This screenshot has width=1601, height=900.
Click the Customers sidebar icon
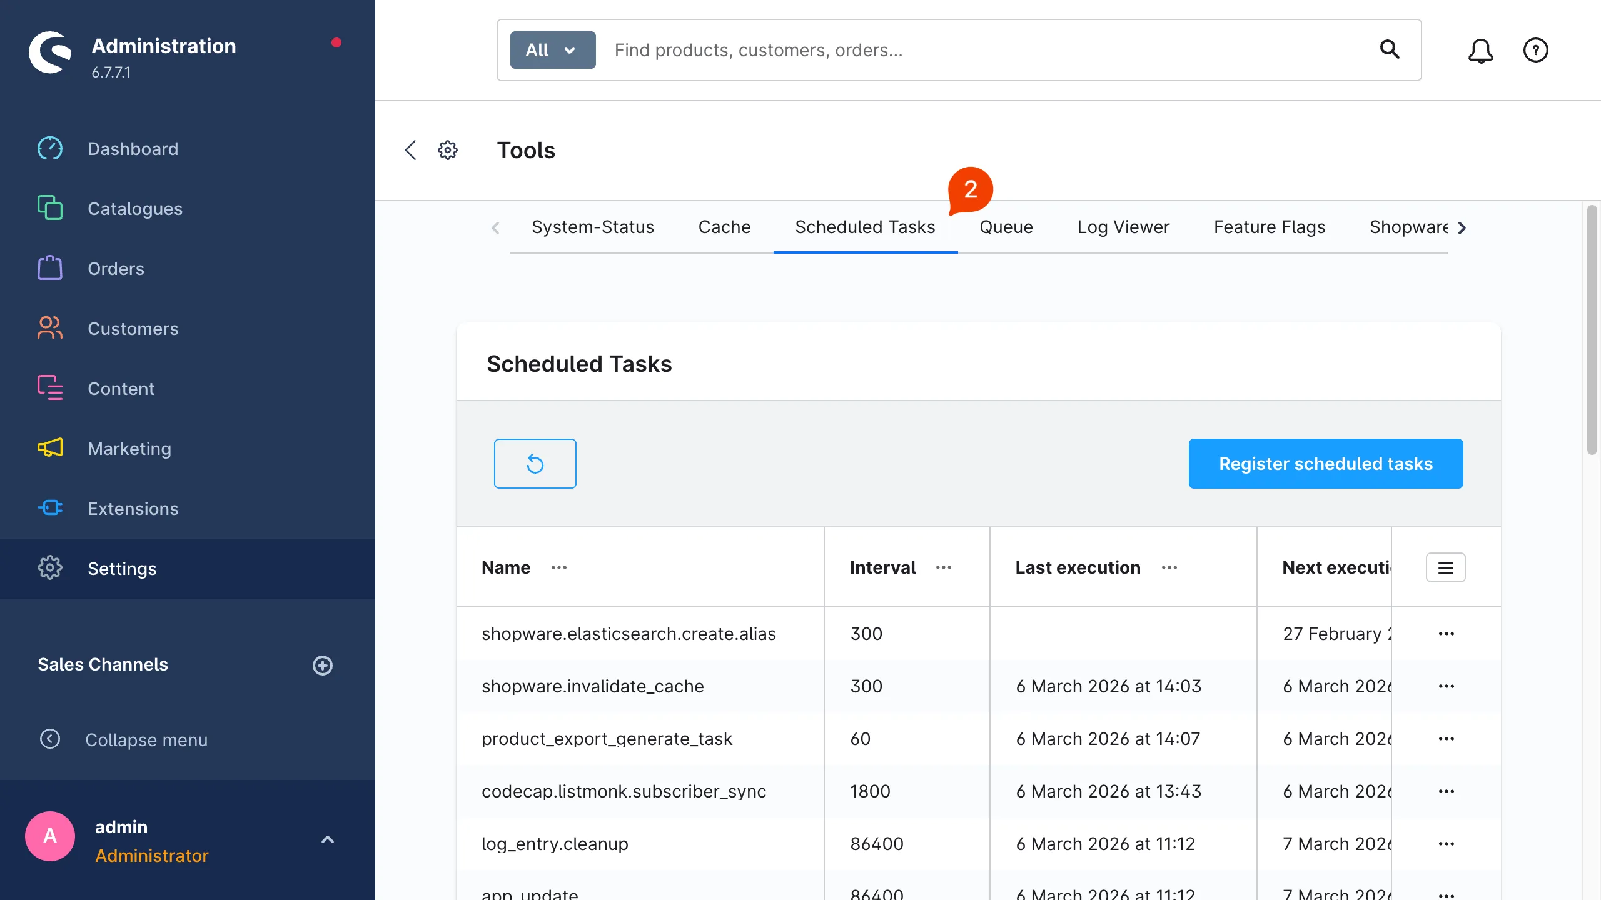point(50,328)
